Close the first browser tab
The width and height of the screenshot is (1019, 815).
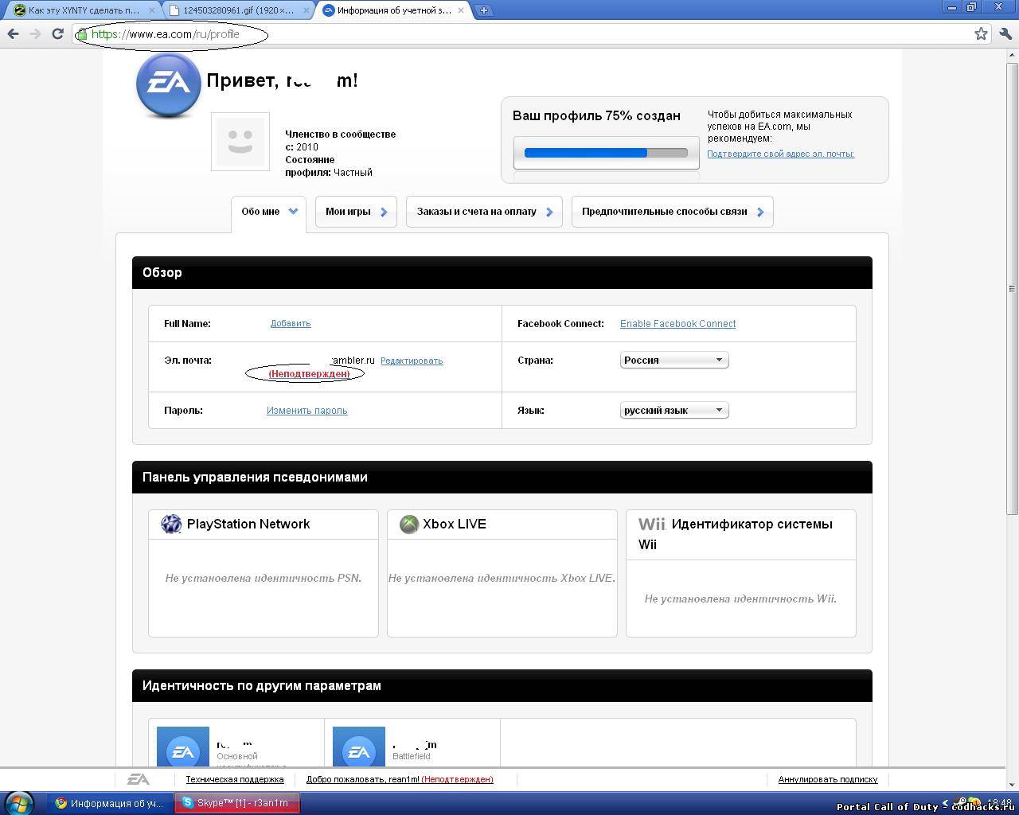click(x=151, y=10)
